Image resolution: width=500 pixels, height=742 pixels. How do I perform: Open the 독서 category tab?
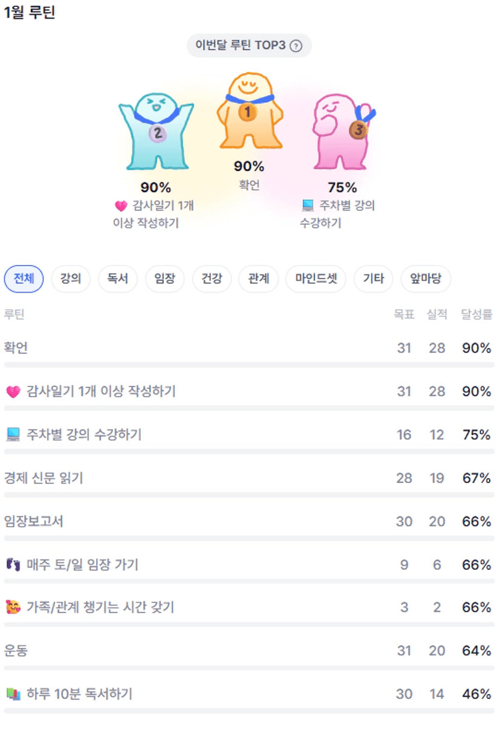[x=118, y=279]
